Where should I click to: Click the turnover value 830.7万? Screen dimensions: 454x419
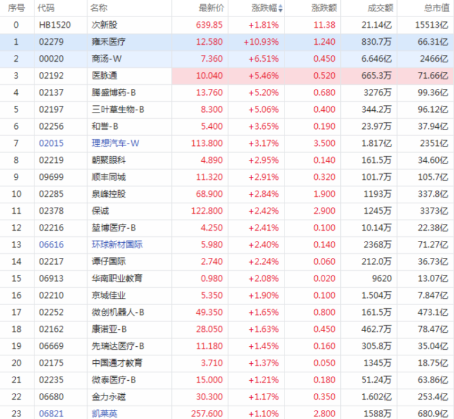pos(377,42)
